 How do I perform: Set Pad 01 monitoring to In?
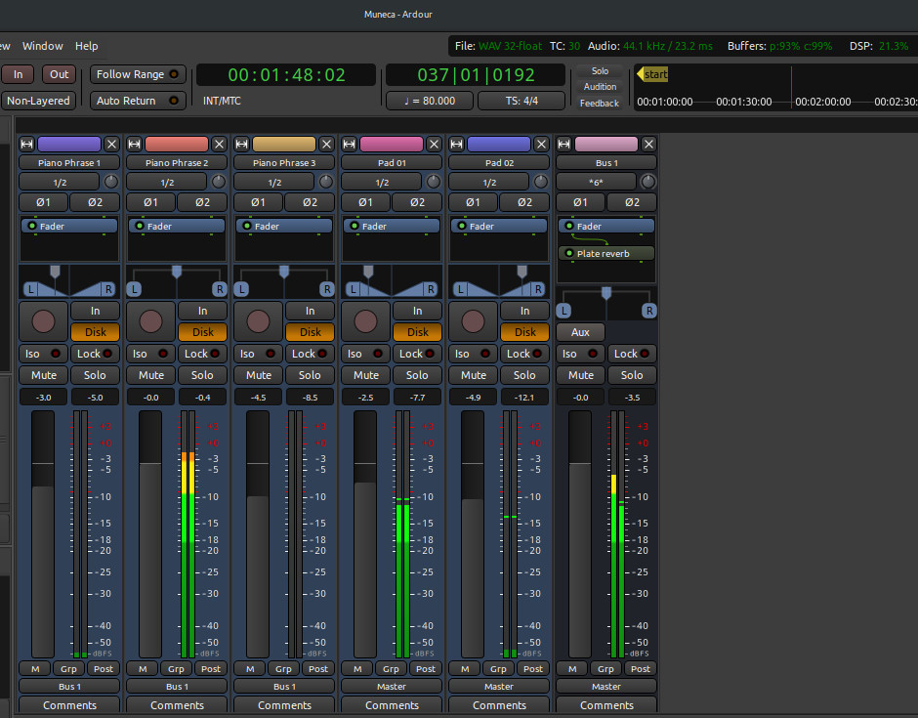tap(417, 311)
